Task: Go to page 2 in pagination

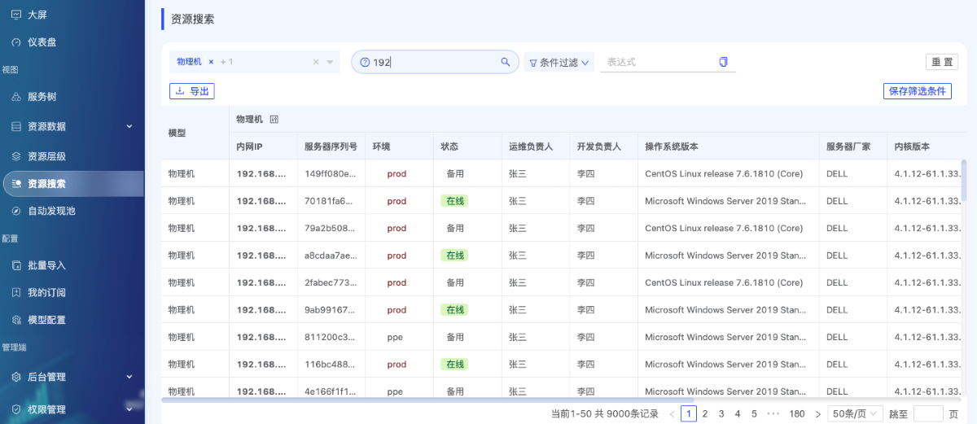Action: pyautogui.click(x=705, y=413)
